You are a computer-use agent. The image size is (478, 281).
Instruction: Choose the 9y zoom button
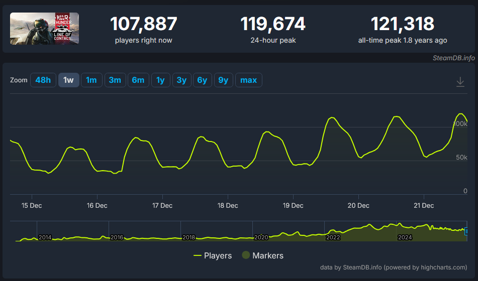point(224,80)
